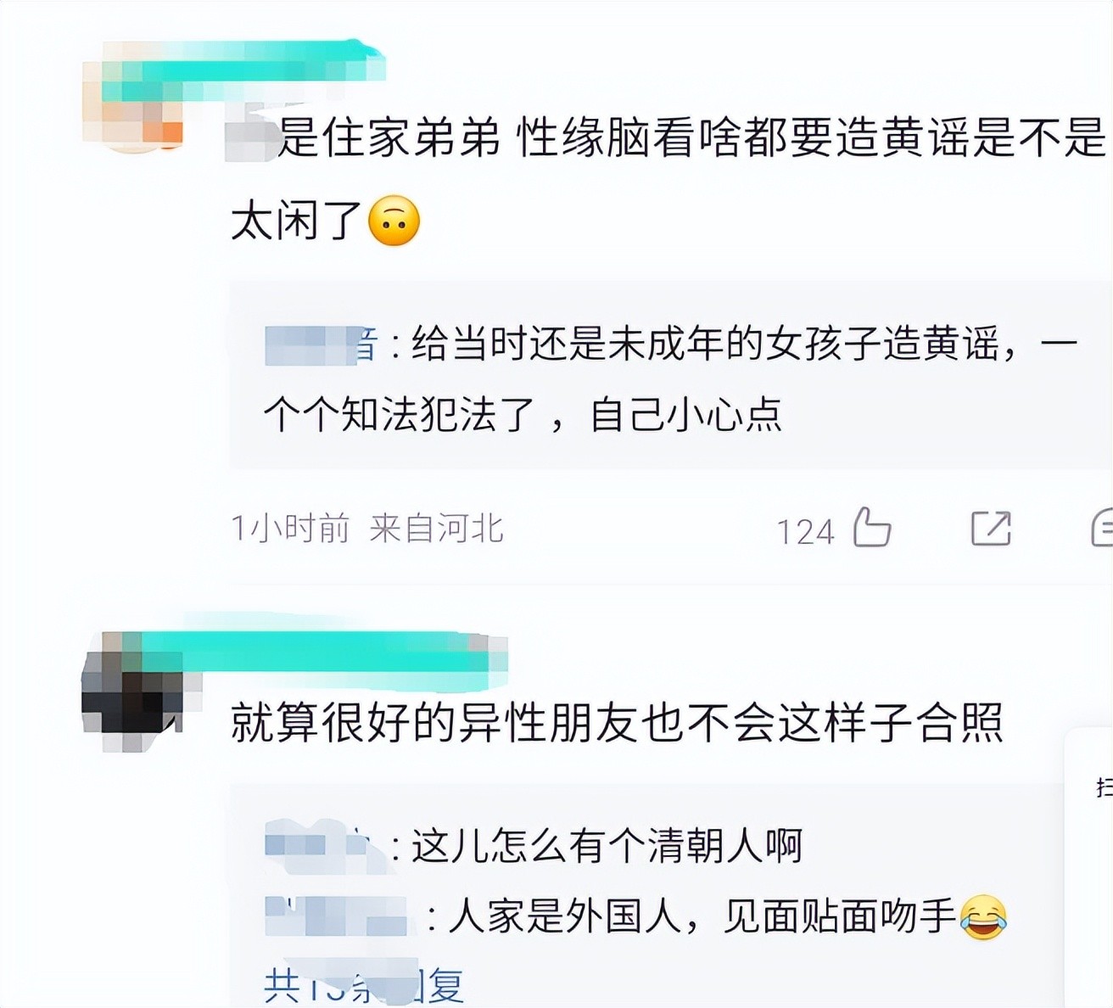
Task: Select the timestamp 1小时前 来自河北
Action: (x=367, y=529)
